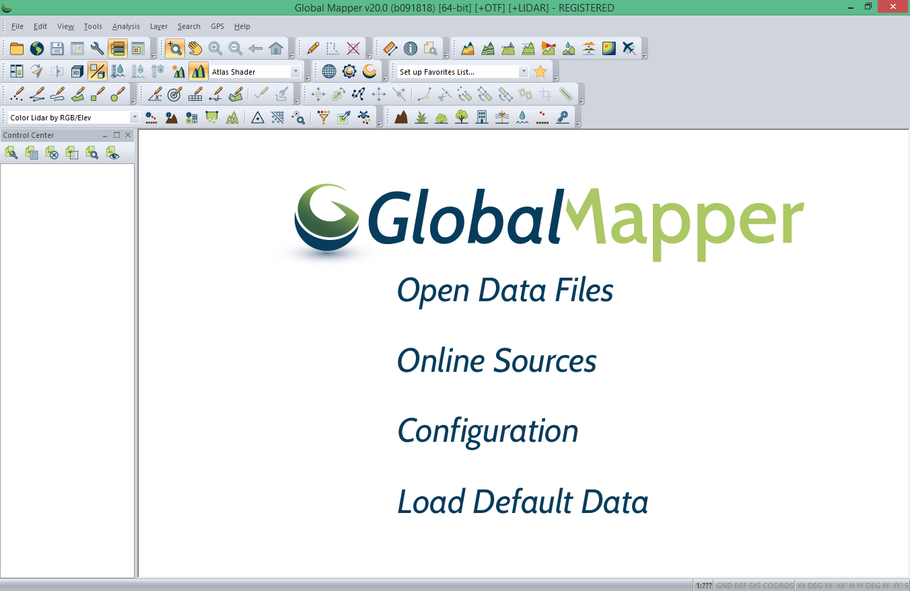Toggle the split color/elevation shader button

(x=96, y=71)
